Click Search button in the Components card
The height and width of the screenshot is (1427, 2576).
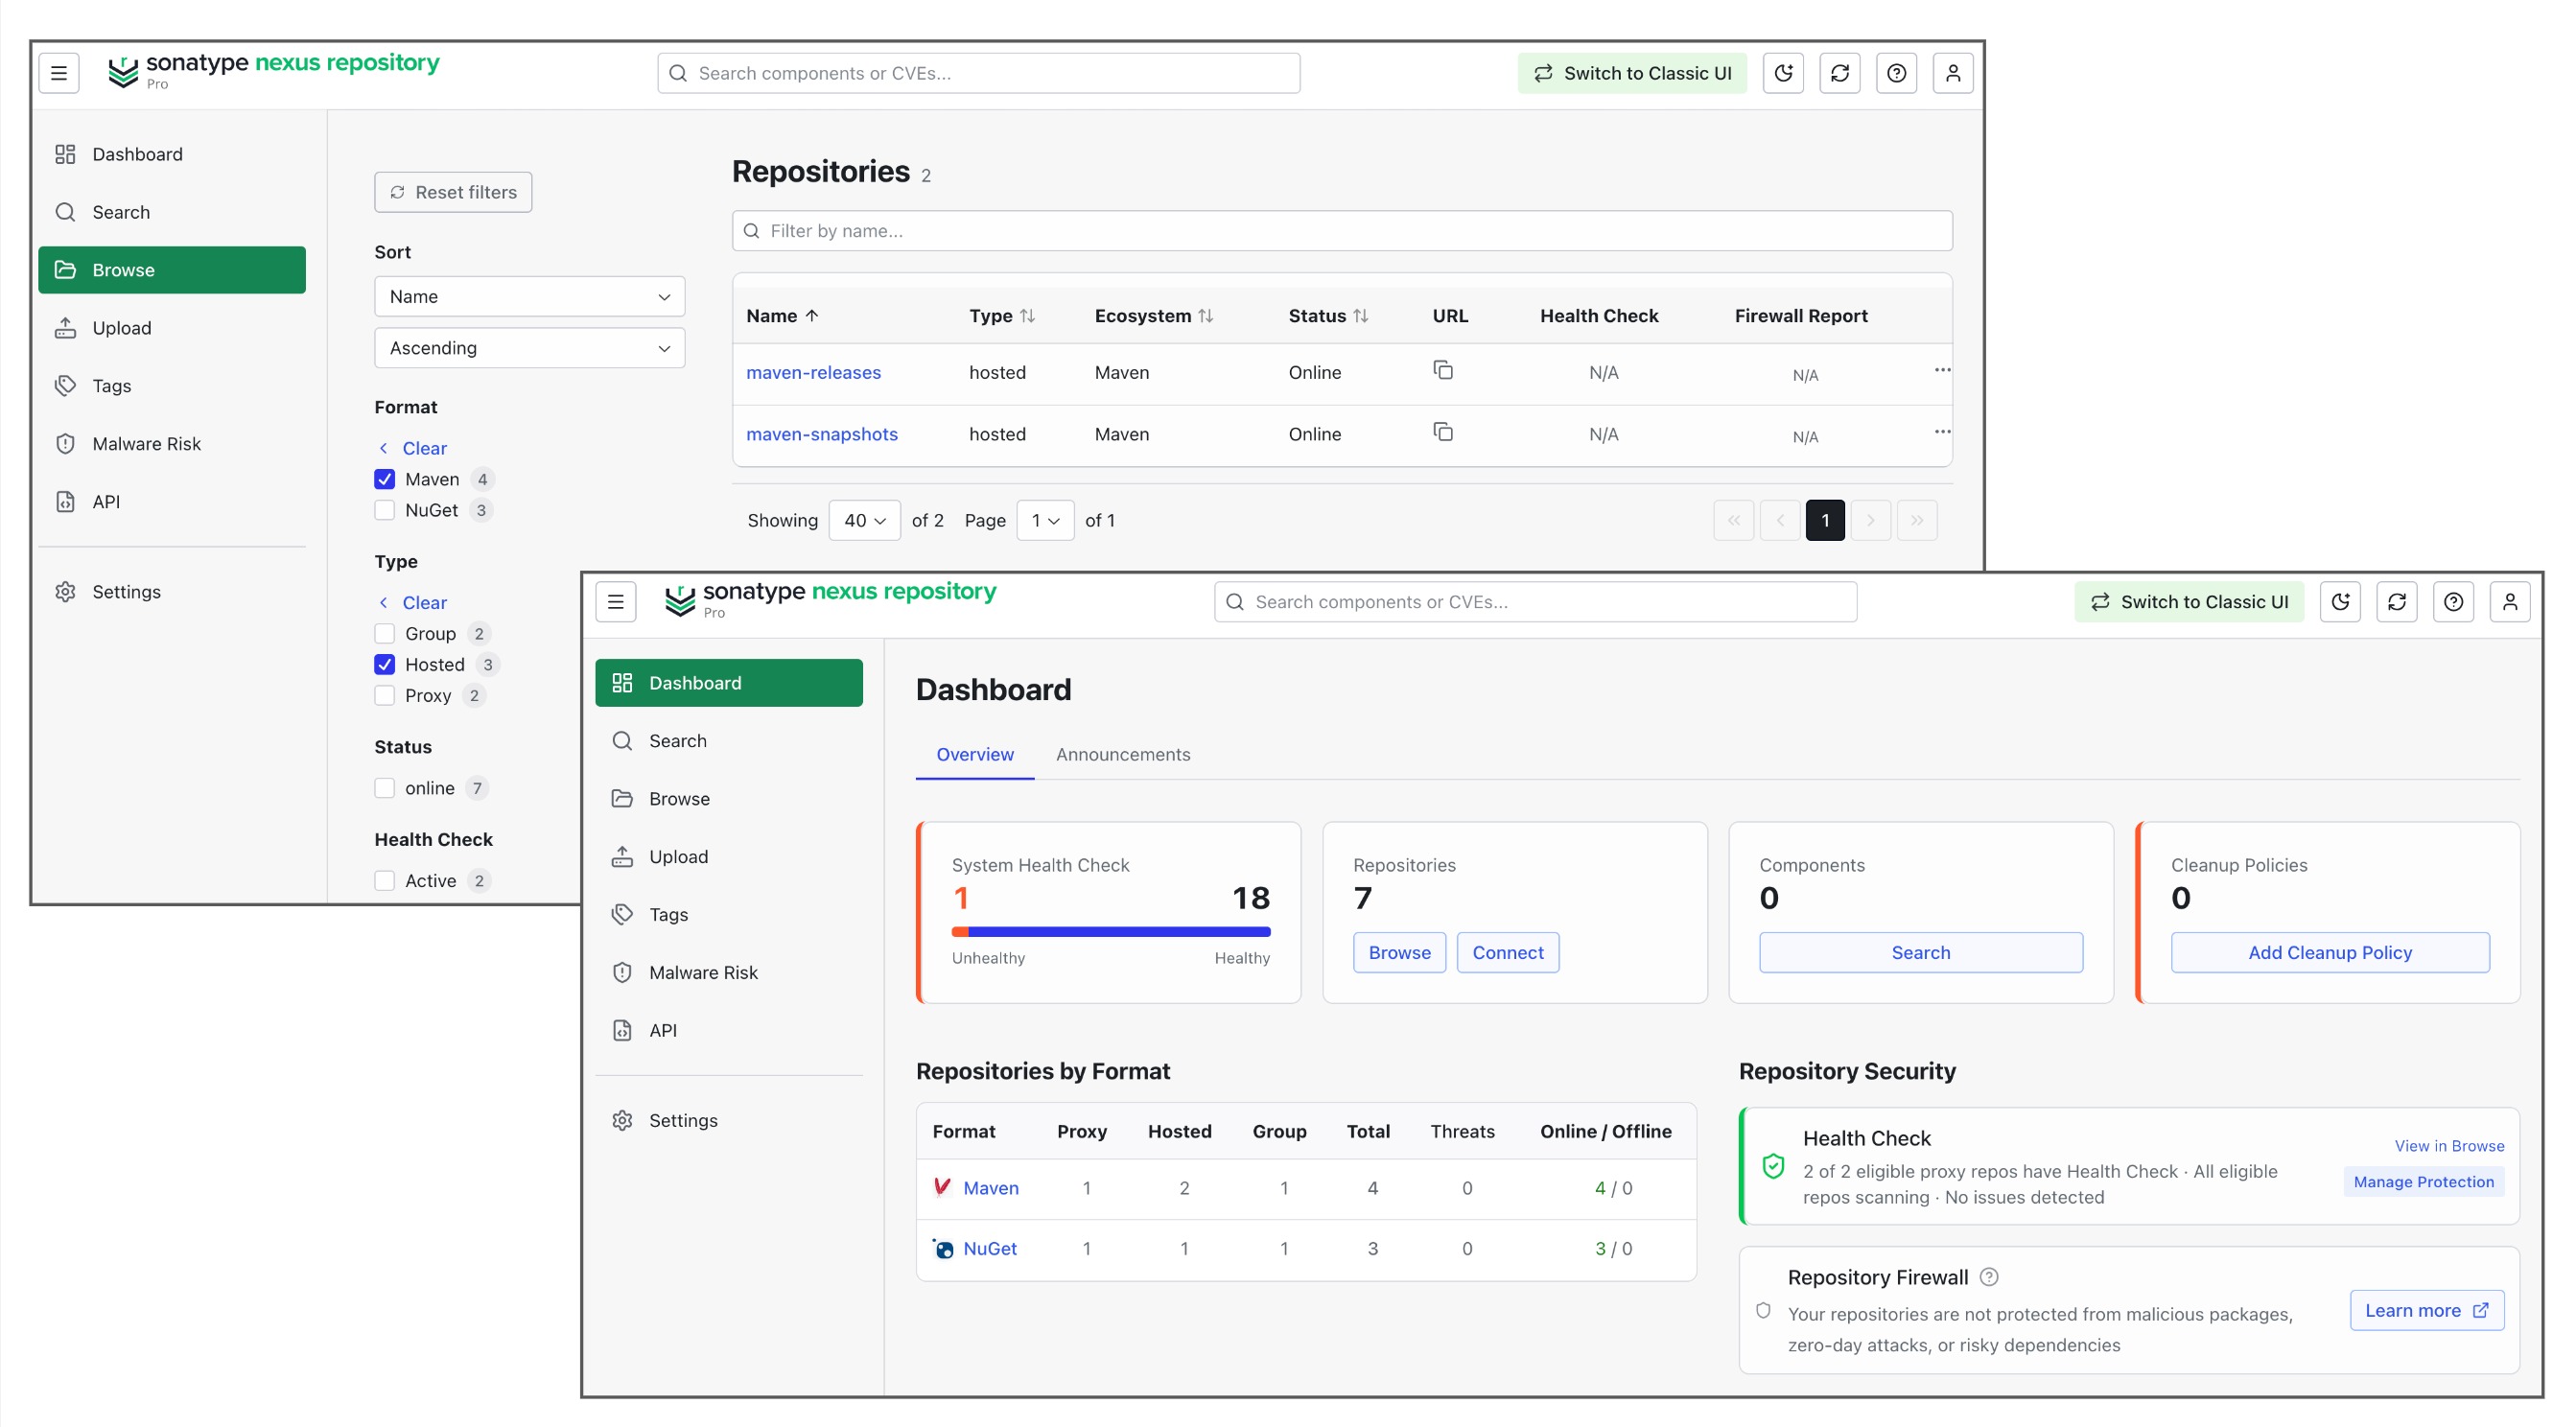coord(1921,952)
